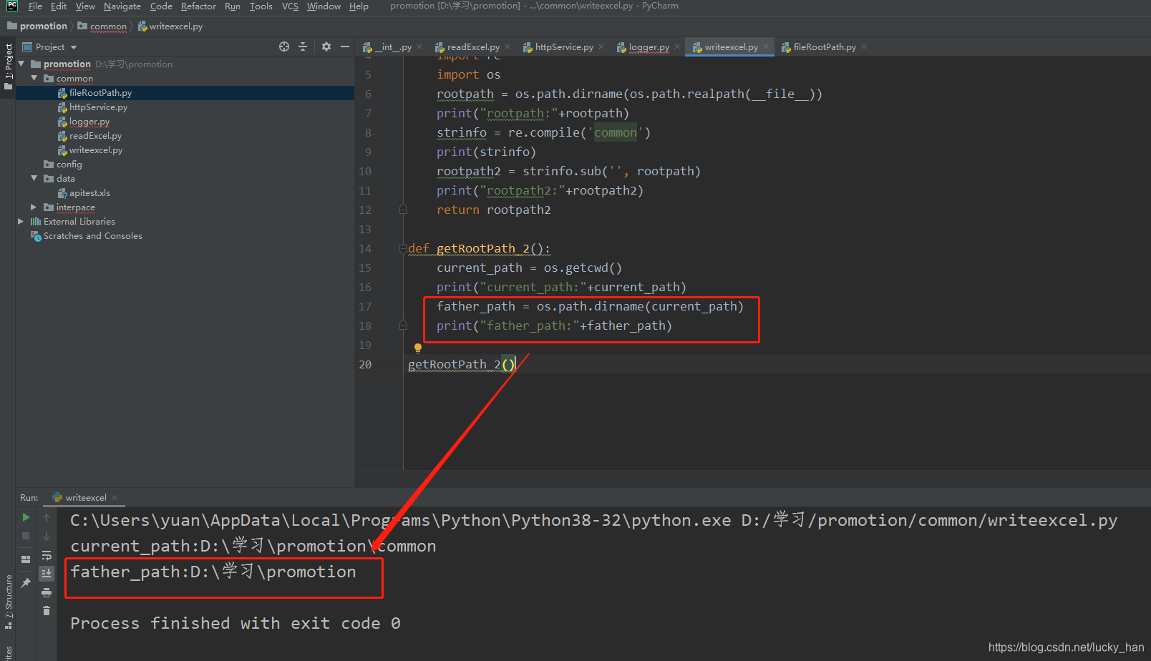Click the yellow intention lightbulb
This screenshot has width=1151, height=661.
click(x=418, y=348)
